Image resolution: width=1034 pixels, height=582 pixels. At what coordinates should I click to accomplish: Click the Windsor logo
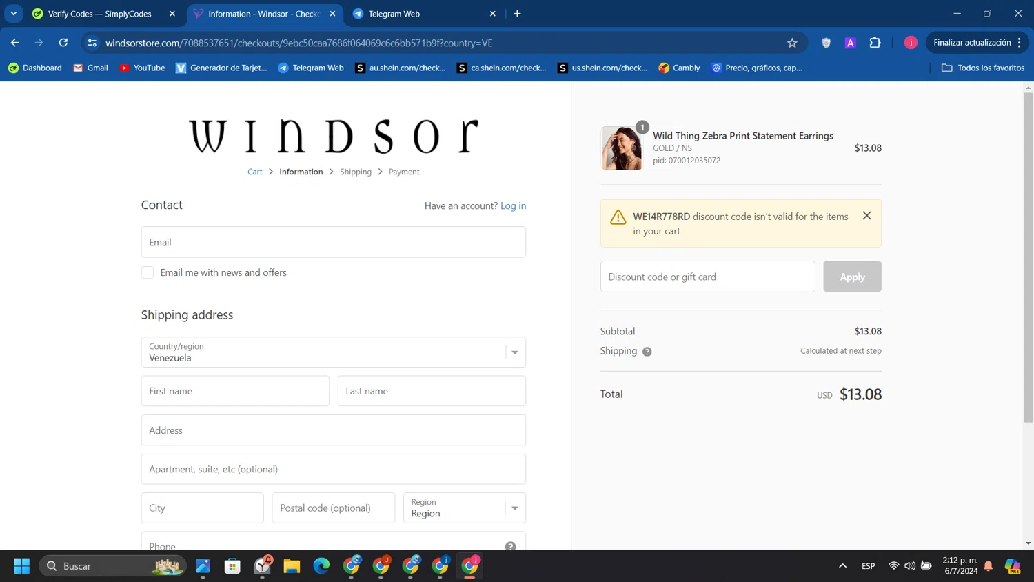pyautogui.click(x=334, y=136)
